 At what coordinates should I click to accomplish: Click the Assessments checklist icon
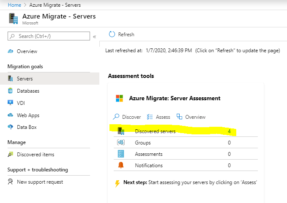(x=121, y=154)
